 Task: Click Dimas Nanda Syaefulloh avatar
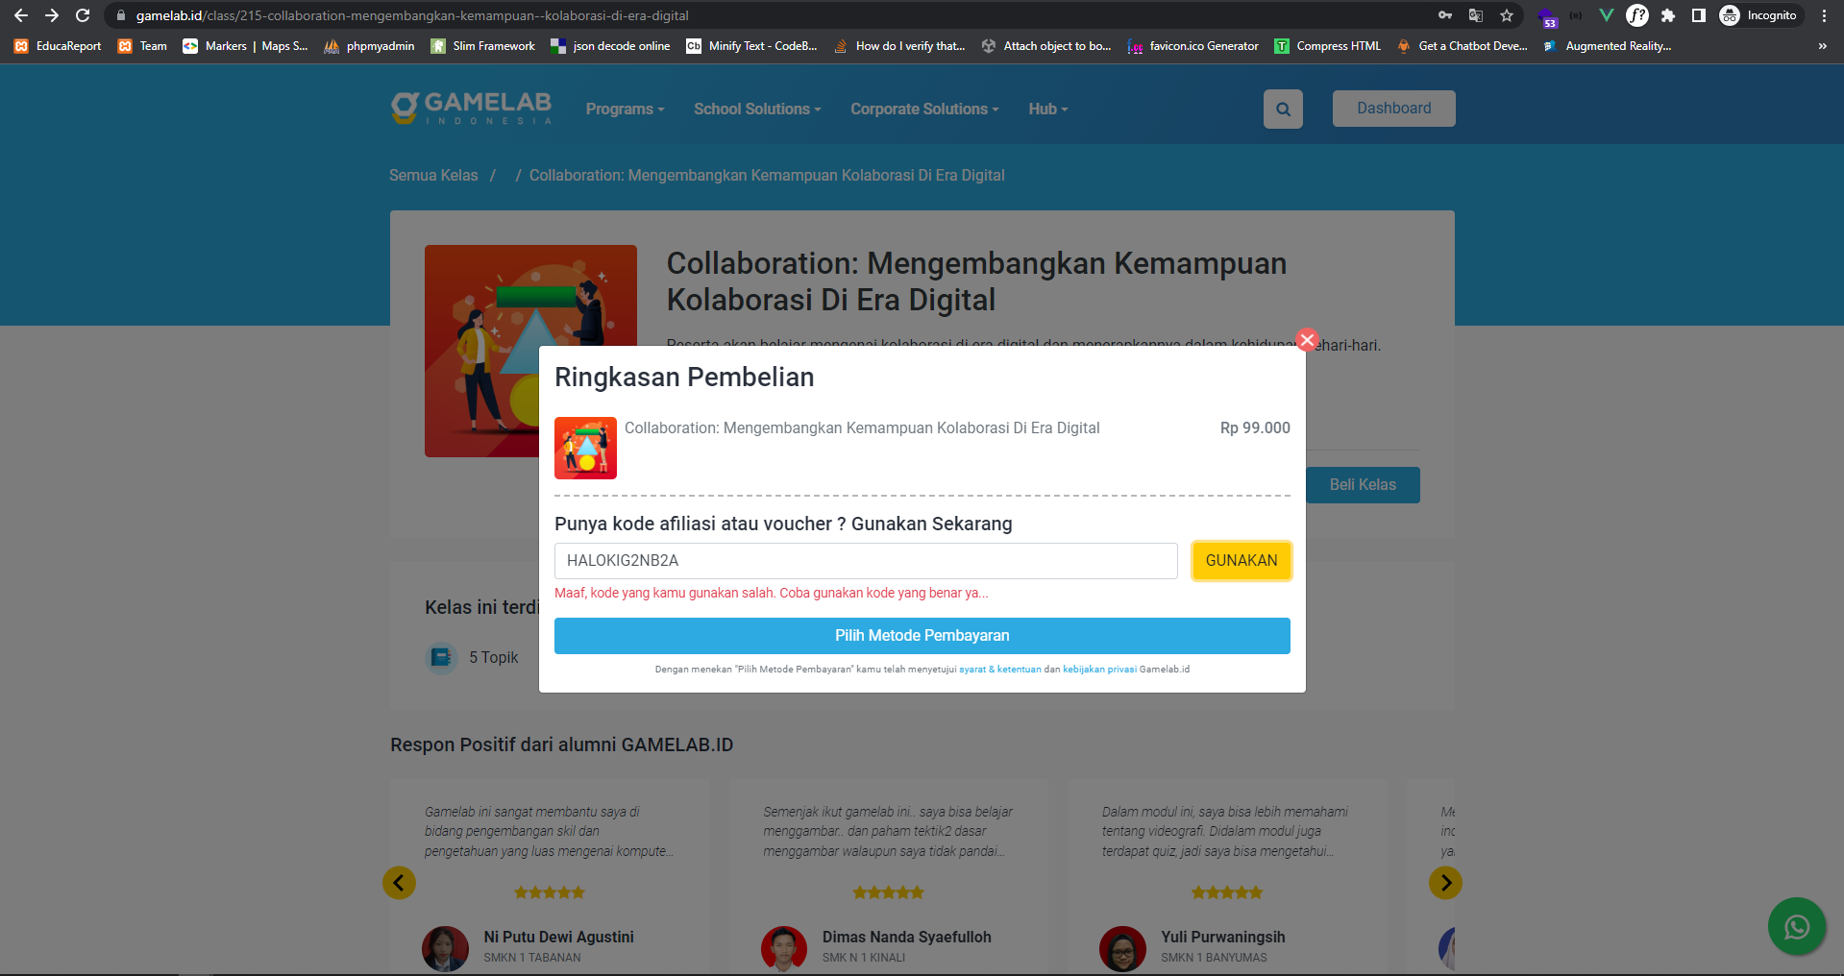click(x=784, y=949)
